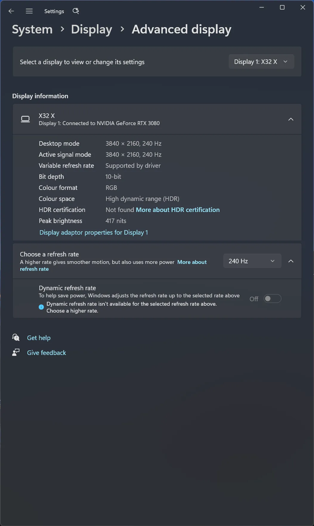The height and width of the screenshot is (526, 314).
Task: Open More about HDR certification link
Action: point(178,210)
